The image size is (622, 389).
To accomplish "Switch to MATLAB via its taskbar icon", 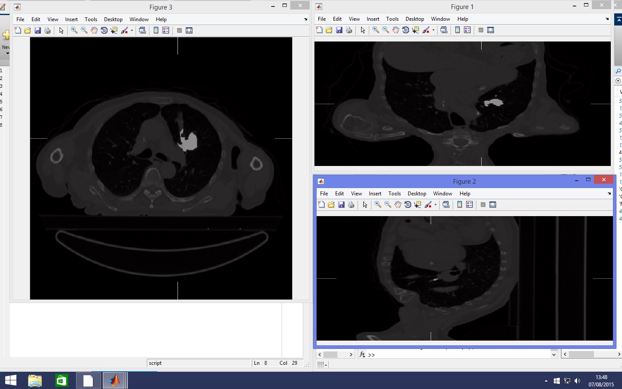I will click(x=114, y=380).
